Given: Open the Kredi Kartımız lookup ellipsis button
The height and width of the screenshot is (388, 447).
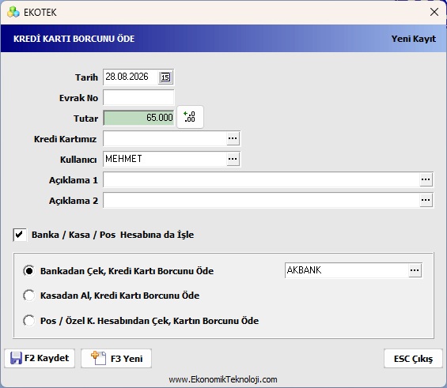Looking at the screenshot, I should (x=233, y=138).
